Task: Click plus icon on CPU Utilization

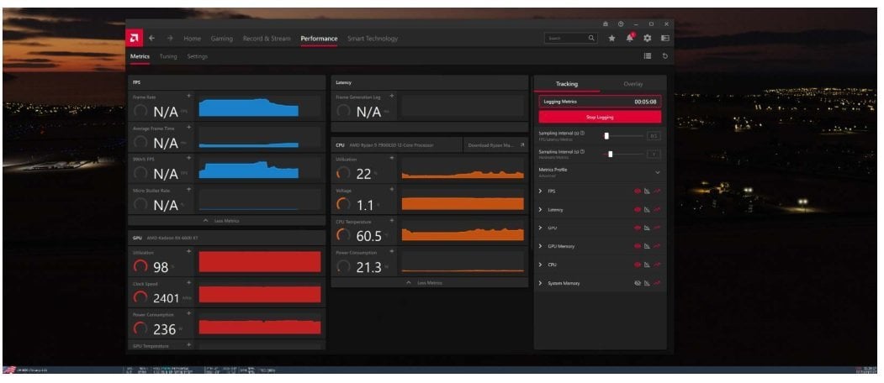Action: (x=392, y=159)
